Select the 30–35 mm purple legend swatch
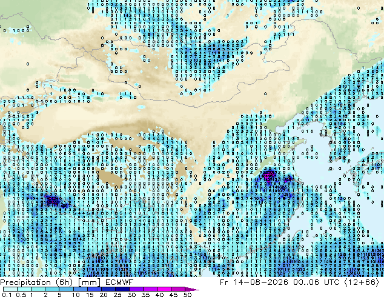The height and width of the screenshot is (297, 384). tap(136, 289)
